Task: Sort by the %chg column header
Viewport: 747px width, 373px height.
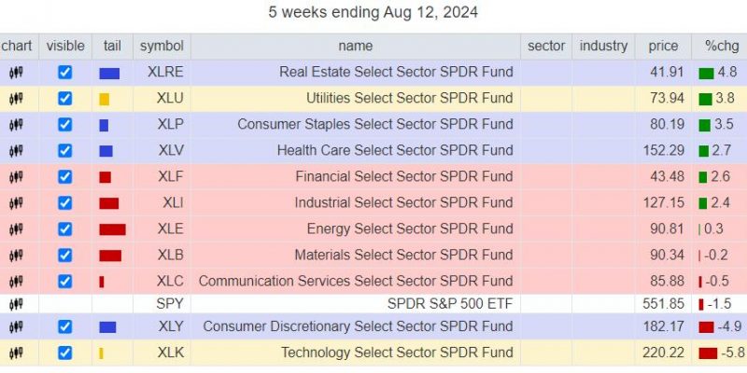Action: pyautogui.click(x=719, y=46)
